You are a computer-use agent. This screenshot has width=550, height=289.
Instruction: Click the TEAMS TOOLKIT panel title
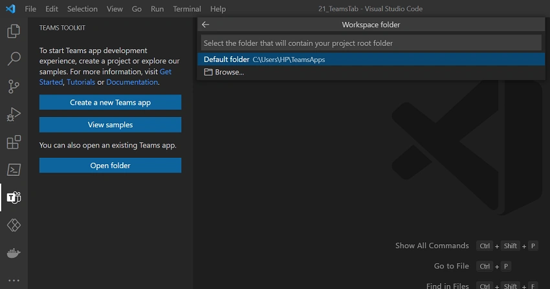62,28
